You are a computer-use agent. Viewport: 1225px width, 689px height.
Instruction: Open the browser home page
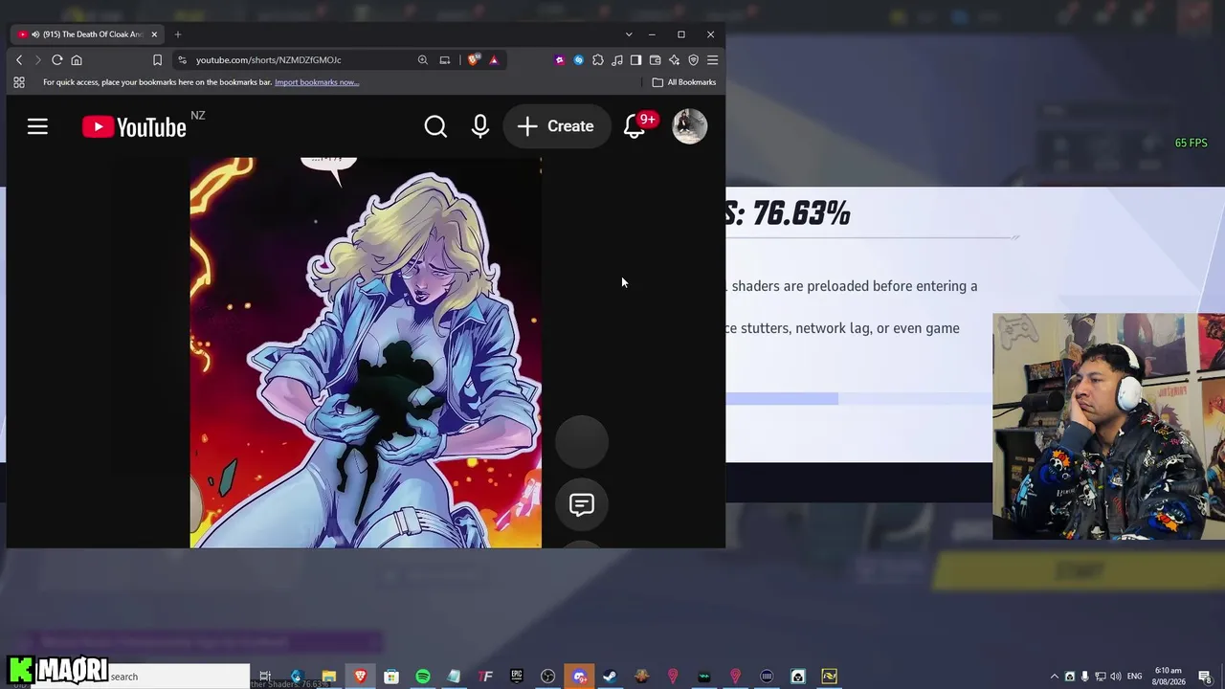(x=77, y=60)
